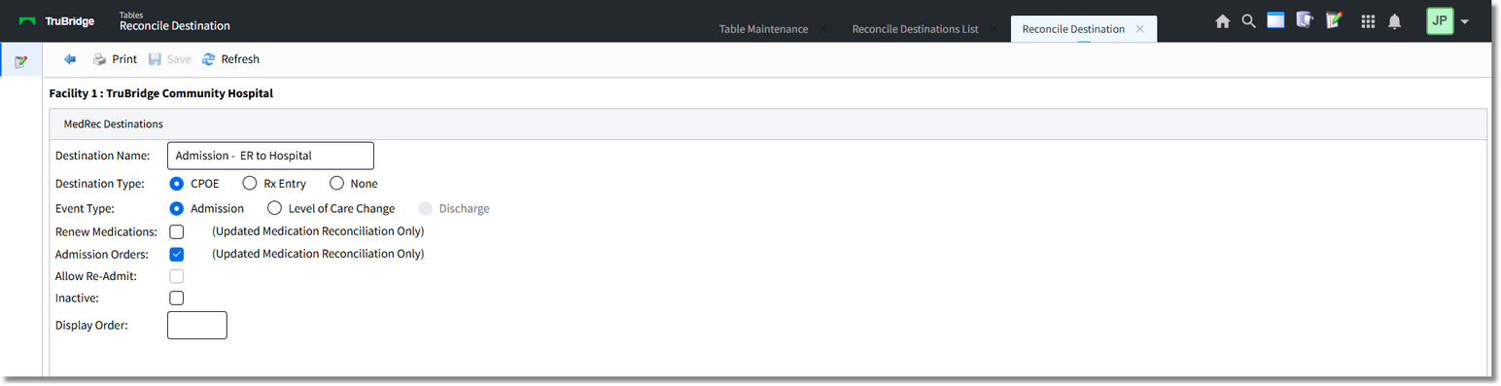Click the JP user avatar
1501x386 pixels.
click(x=1440, y=21)
